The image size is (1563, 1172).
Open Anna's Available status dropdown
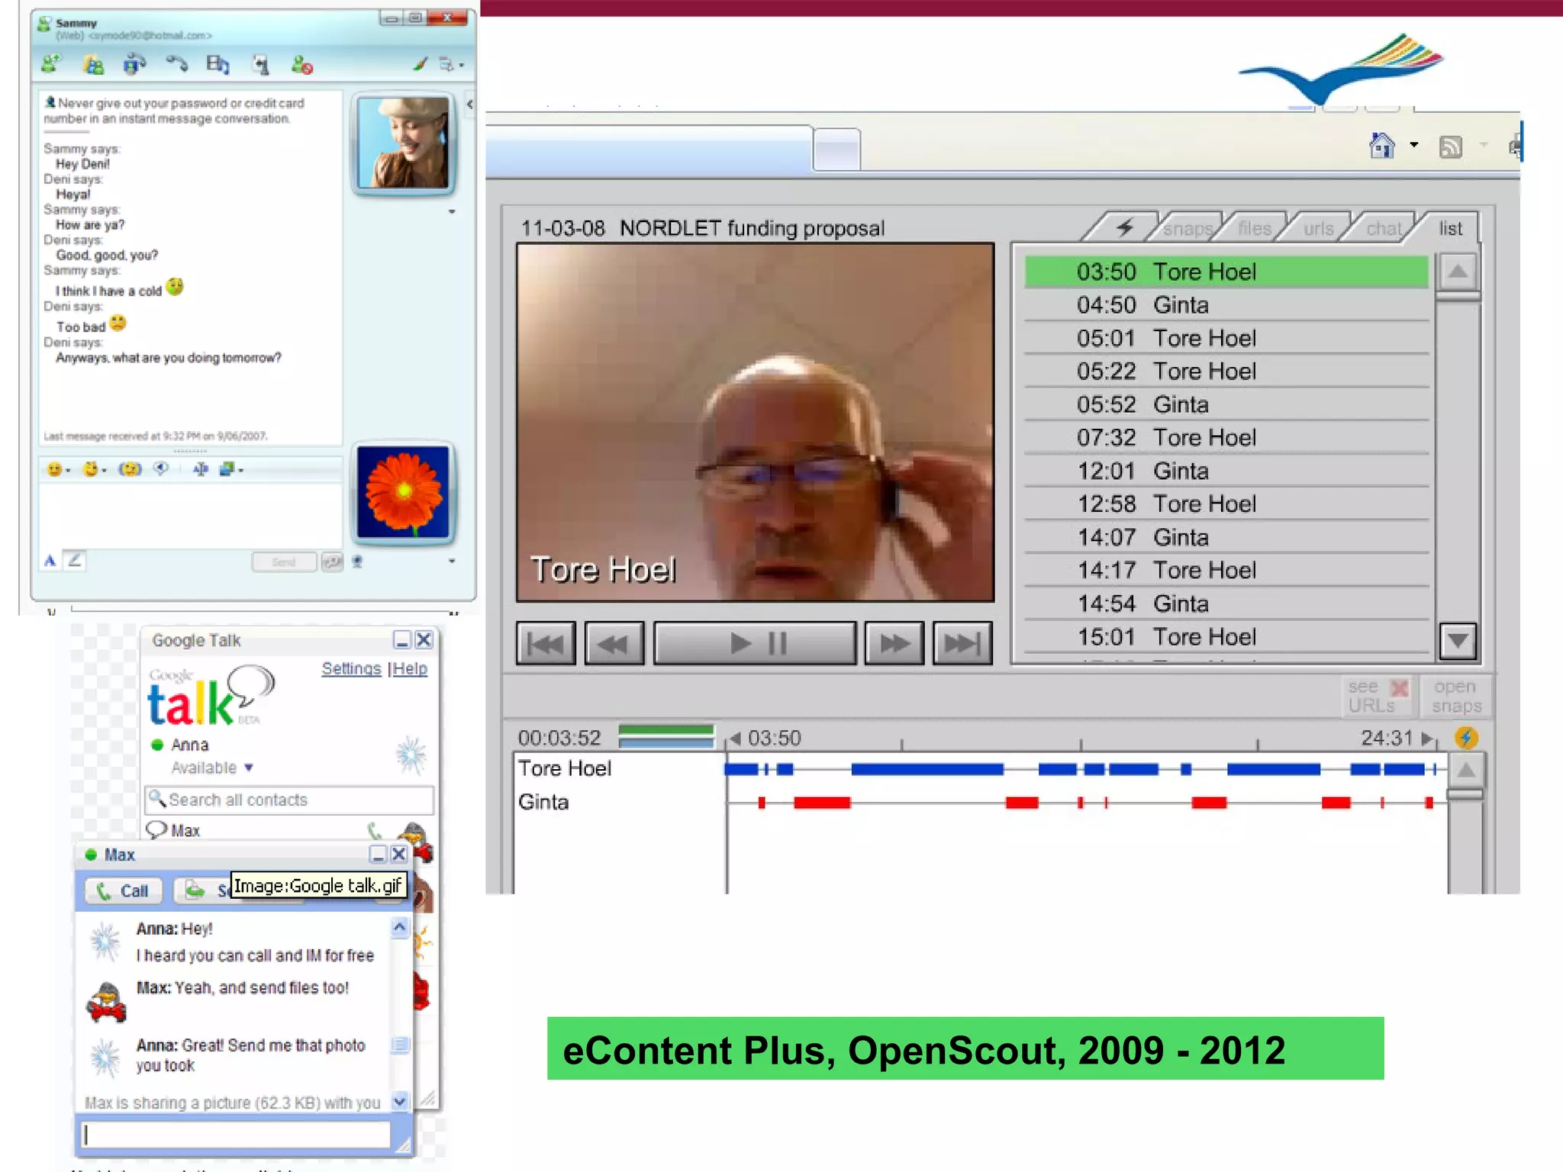point(212,768)
